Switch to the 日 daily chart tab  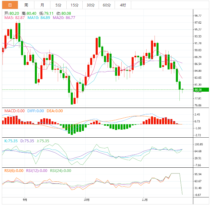click(x=10, y=5)
